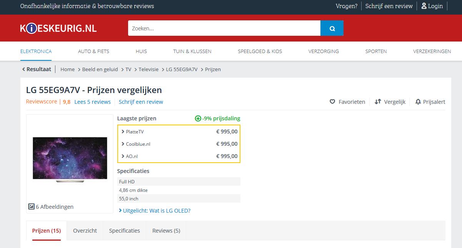Click the LG TV product image
This screenshot has height=248, width=462.
point(70,160)
